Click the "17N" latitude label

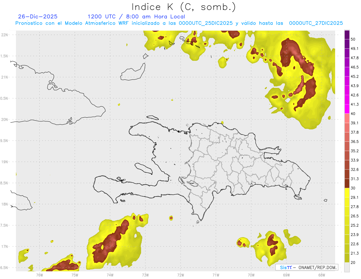pyautogui.click(x=4, y=246)
